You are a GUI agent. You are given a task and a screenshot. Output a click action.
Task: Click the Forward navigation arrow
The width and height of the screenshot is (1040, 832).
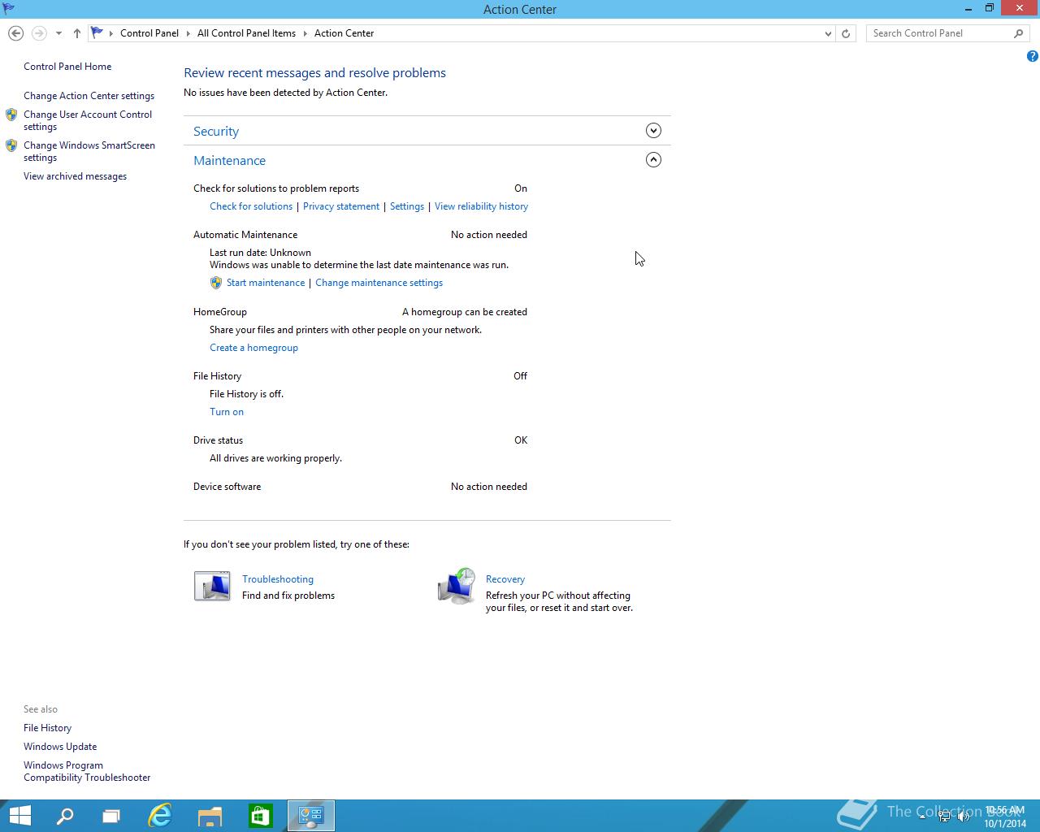point(38,33)
